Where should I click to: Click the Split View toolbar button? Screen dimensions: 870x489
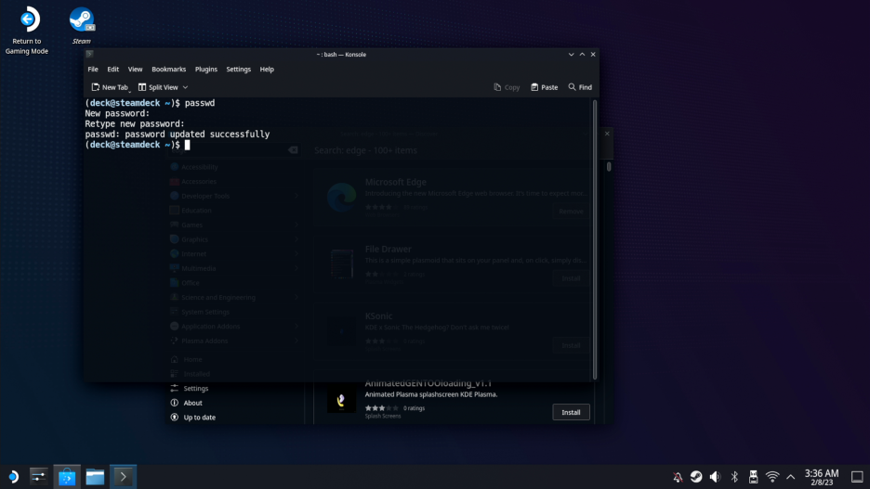coord(158,87)
